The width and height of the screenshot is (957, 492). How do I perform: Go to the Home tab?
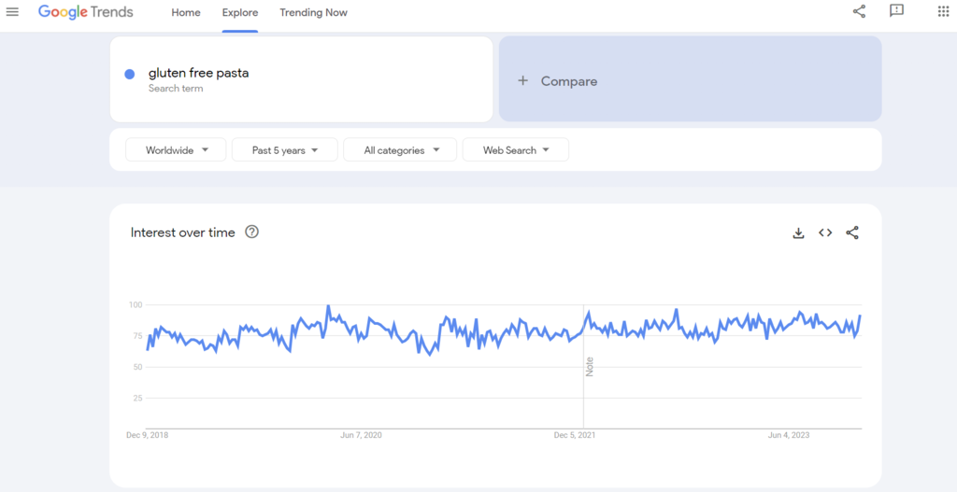[186, 13]
